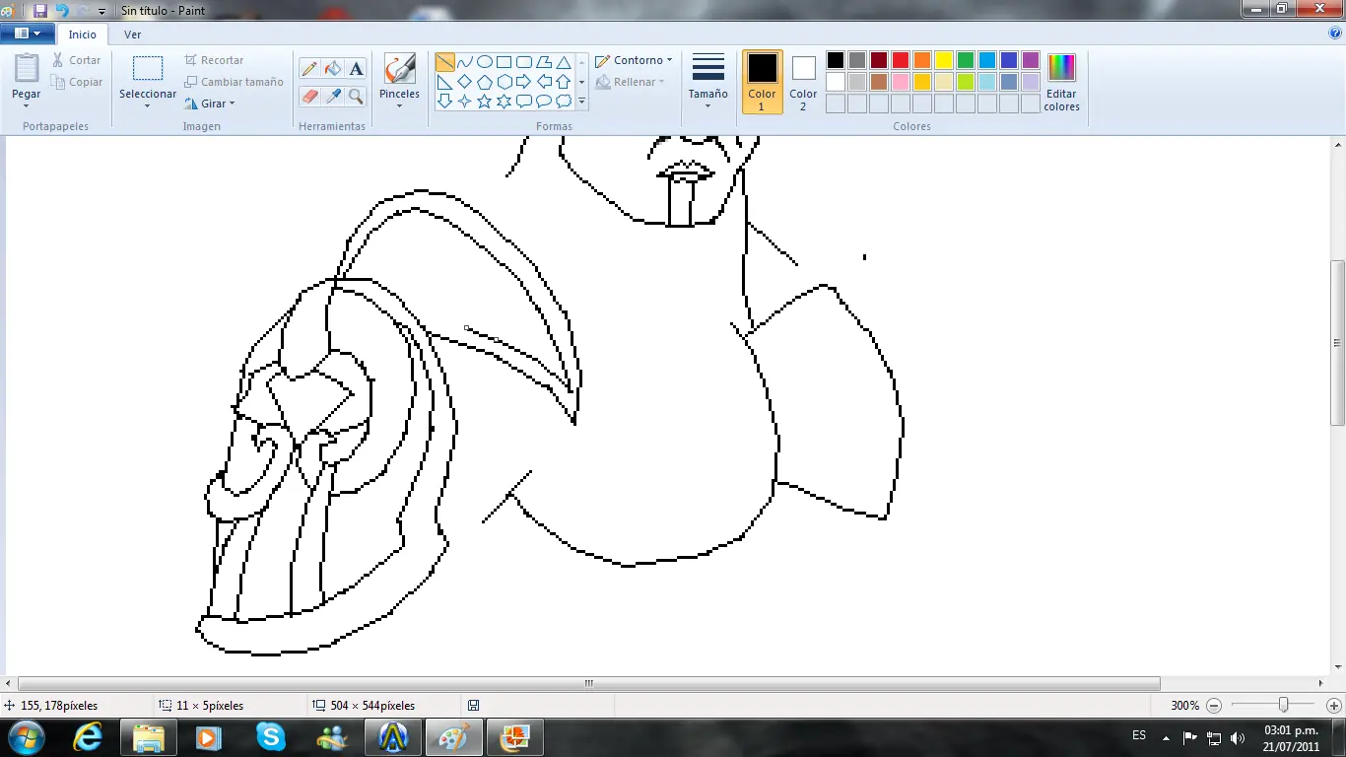1346x757 pixels.
Task: Open Editar colores dialog
Action: click(1061, 82)
